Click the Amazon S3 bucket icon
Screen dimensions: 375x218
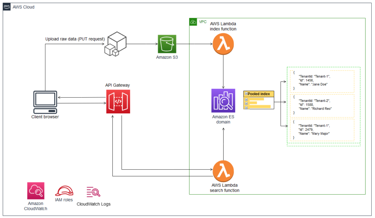tap(167, 44)
